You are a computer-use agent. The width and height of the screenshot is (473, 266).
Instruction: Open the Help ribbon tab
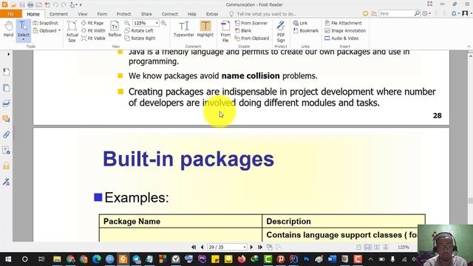192,14
